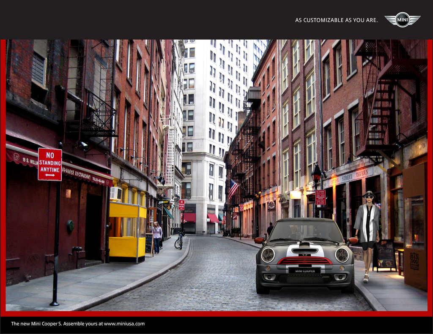
Task: Click the Stone Street Tavern sign
Action: pos(350,177)
